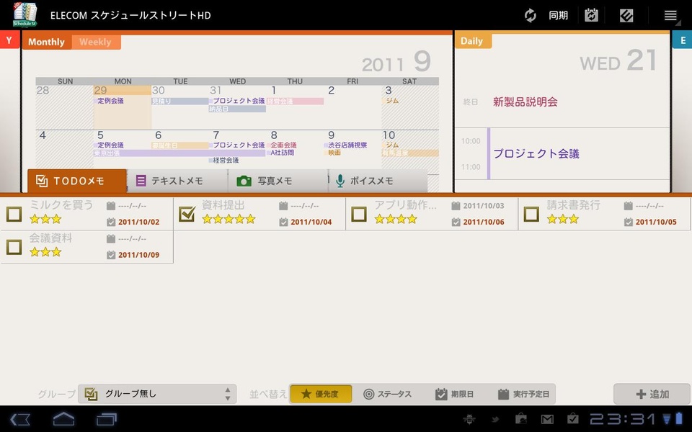692x432 pixels.
Task: Select day 2 in the calendar
Action: pos(352,107)
